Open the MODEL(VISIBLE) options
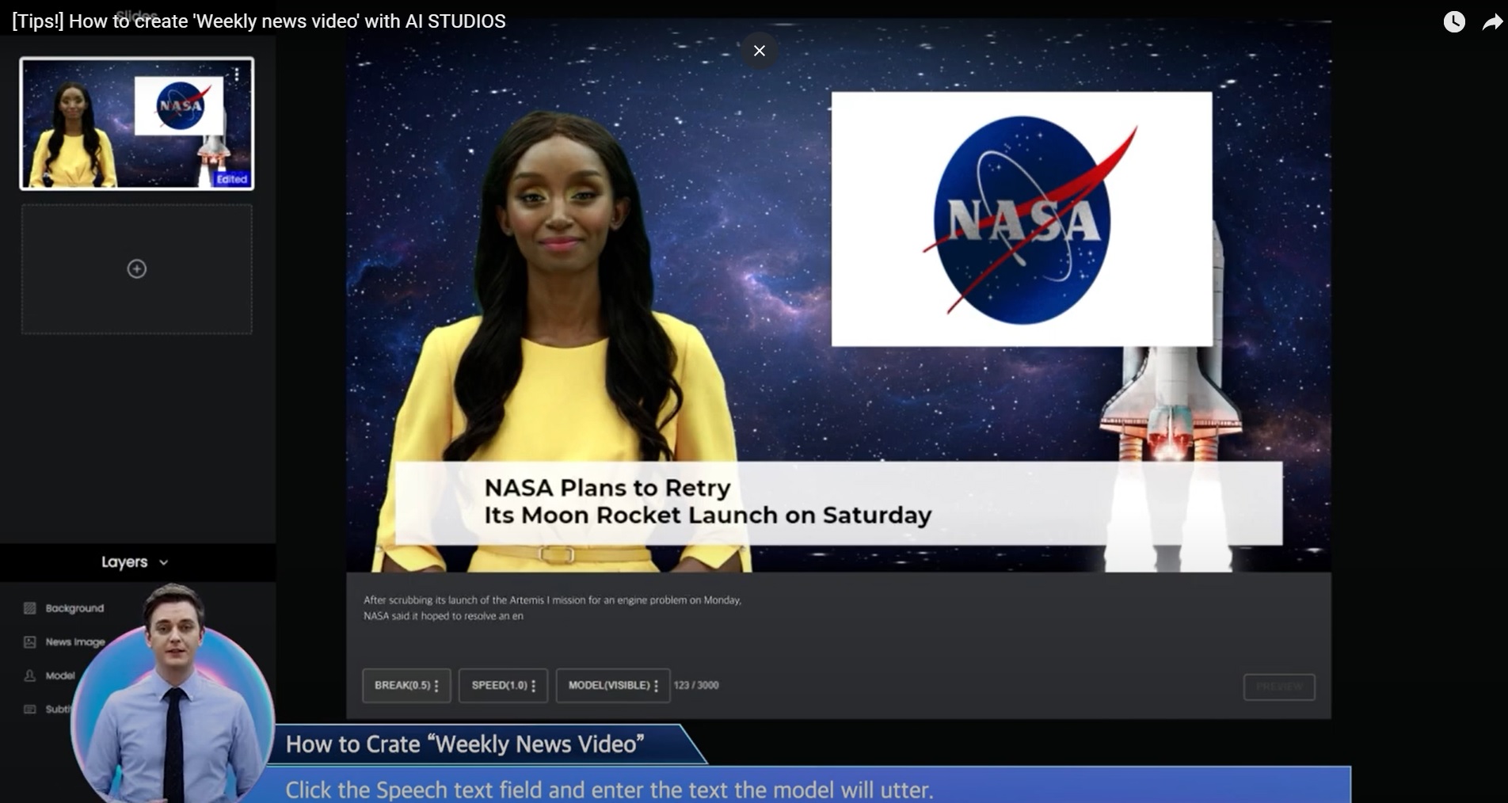Viewport: 1508px width, 803px height. pos(613,686)
